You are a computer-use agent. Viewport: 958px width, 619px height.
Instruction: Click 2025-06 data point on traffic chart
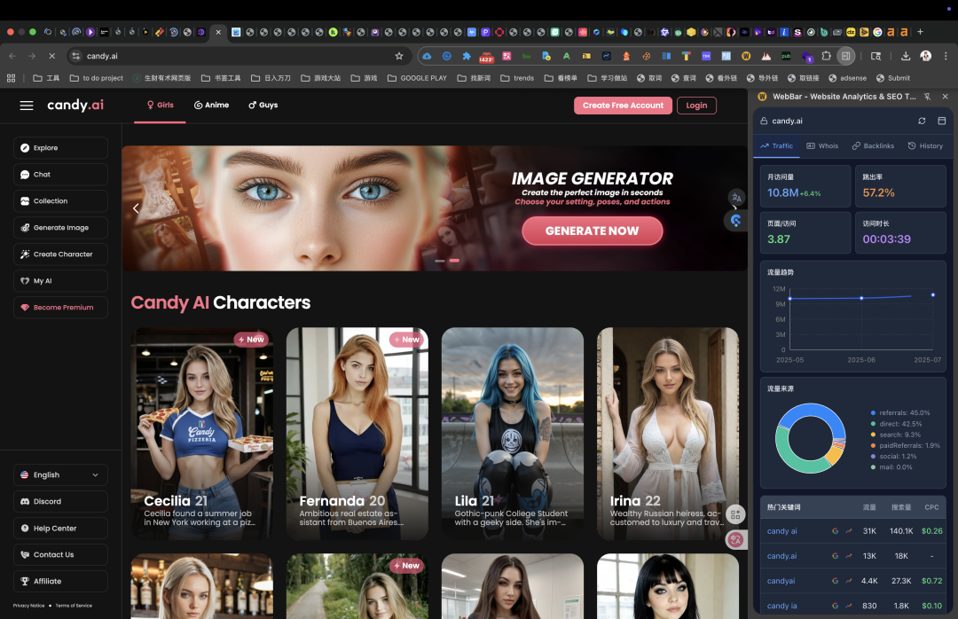pos(861,298)
